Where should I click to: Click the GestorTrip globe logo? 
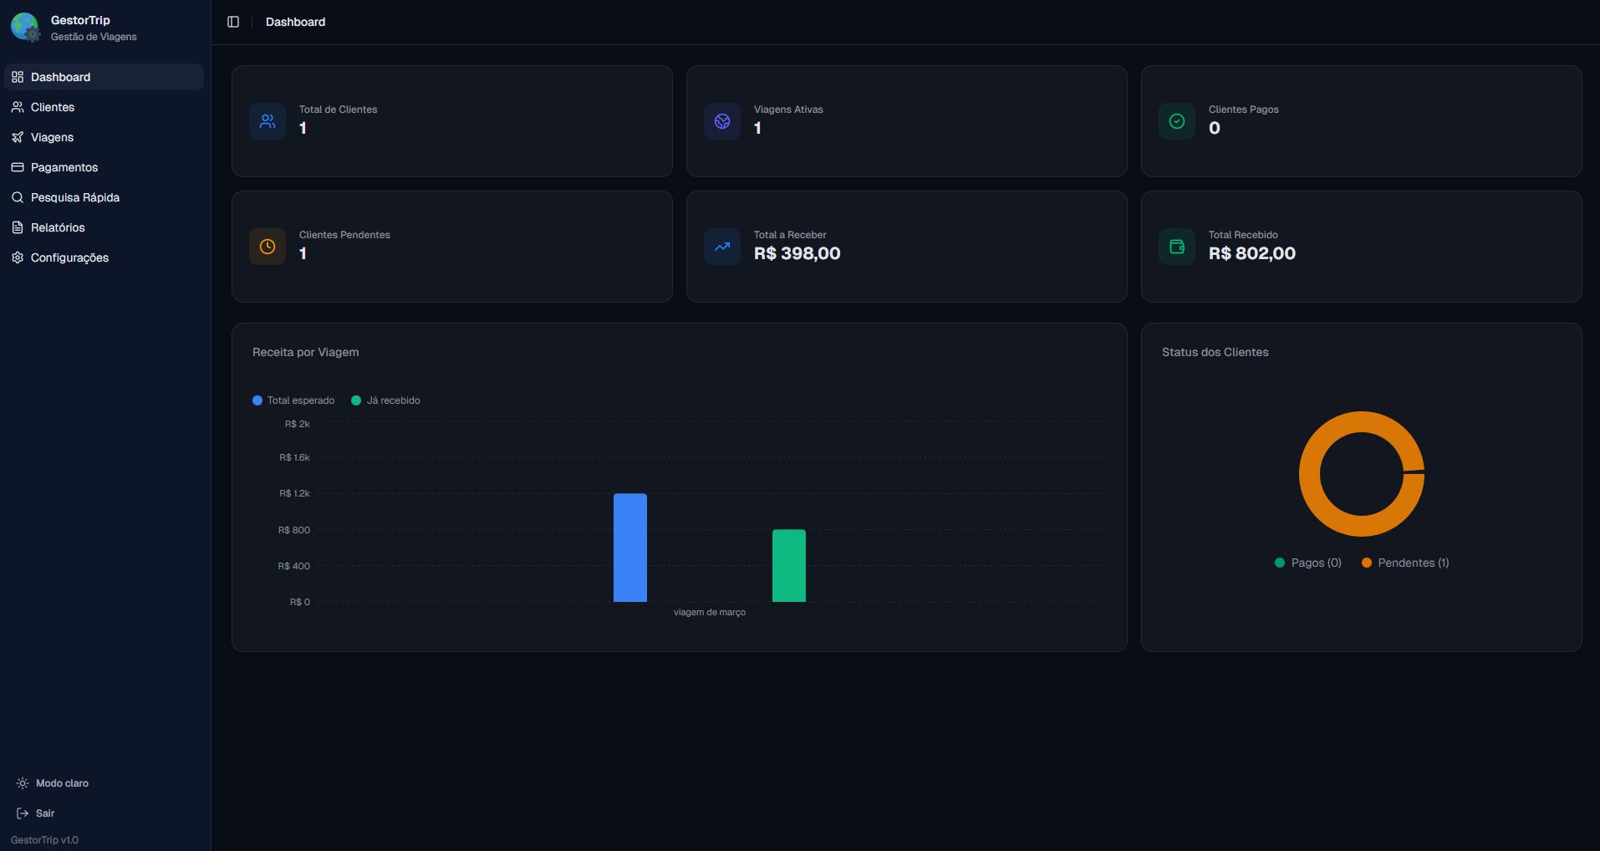(x=25, y=27)
